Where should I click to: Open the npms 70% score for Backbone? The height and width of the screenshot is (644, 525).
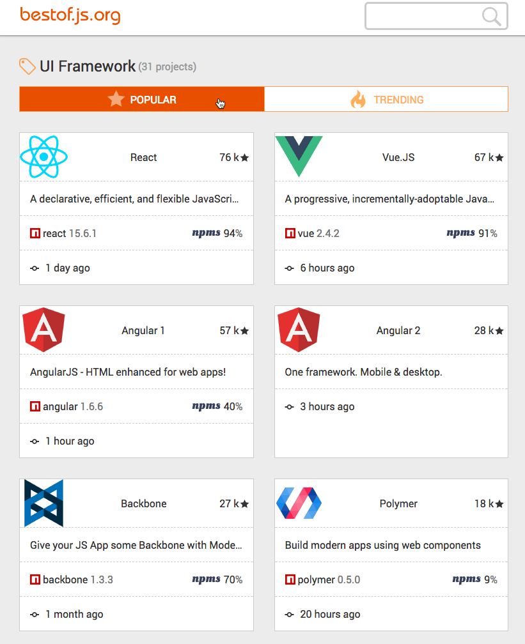[x=217, y=579]
